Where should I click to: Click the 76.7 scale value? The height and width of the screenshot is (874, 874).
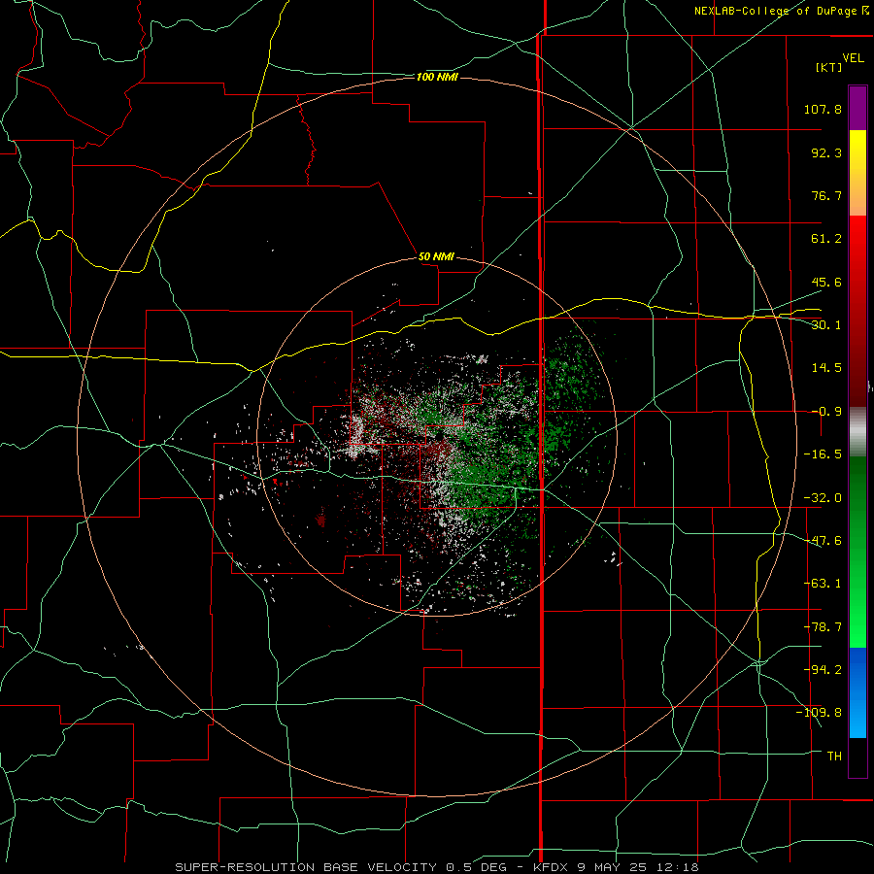[x=826, y=195]
